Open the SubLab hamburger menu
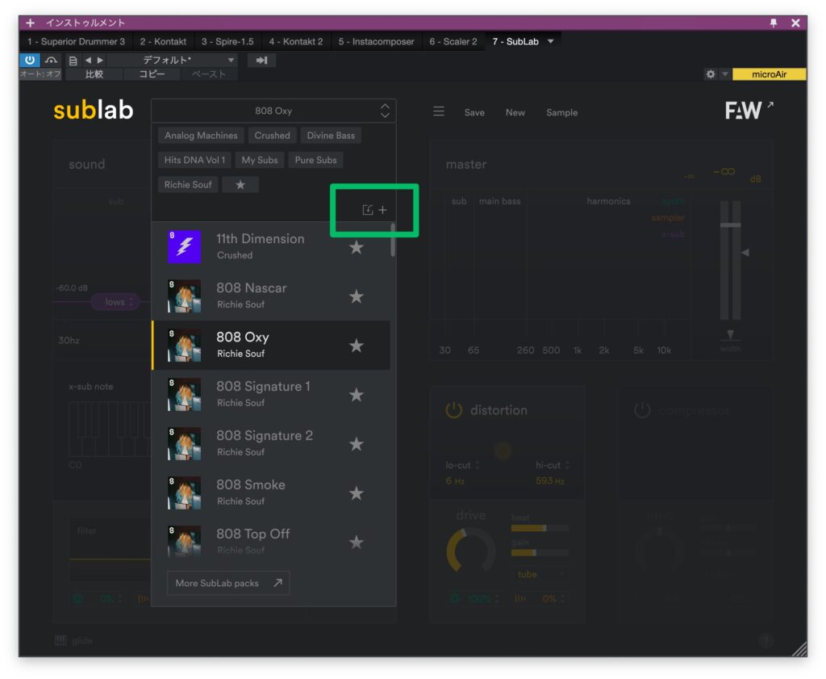 pos(439,111)
